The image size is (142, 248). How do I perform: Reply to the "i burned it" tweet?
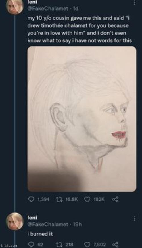[x=31, y=245]
